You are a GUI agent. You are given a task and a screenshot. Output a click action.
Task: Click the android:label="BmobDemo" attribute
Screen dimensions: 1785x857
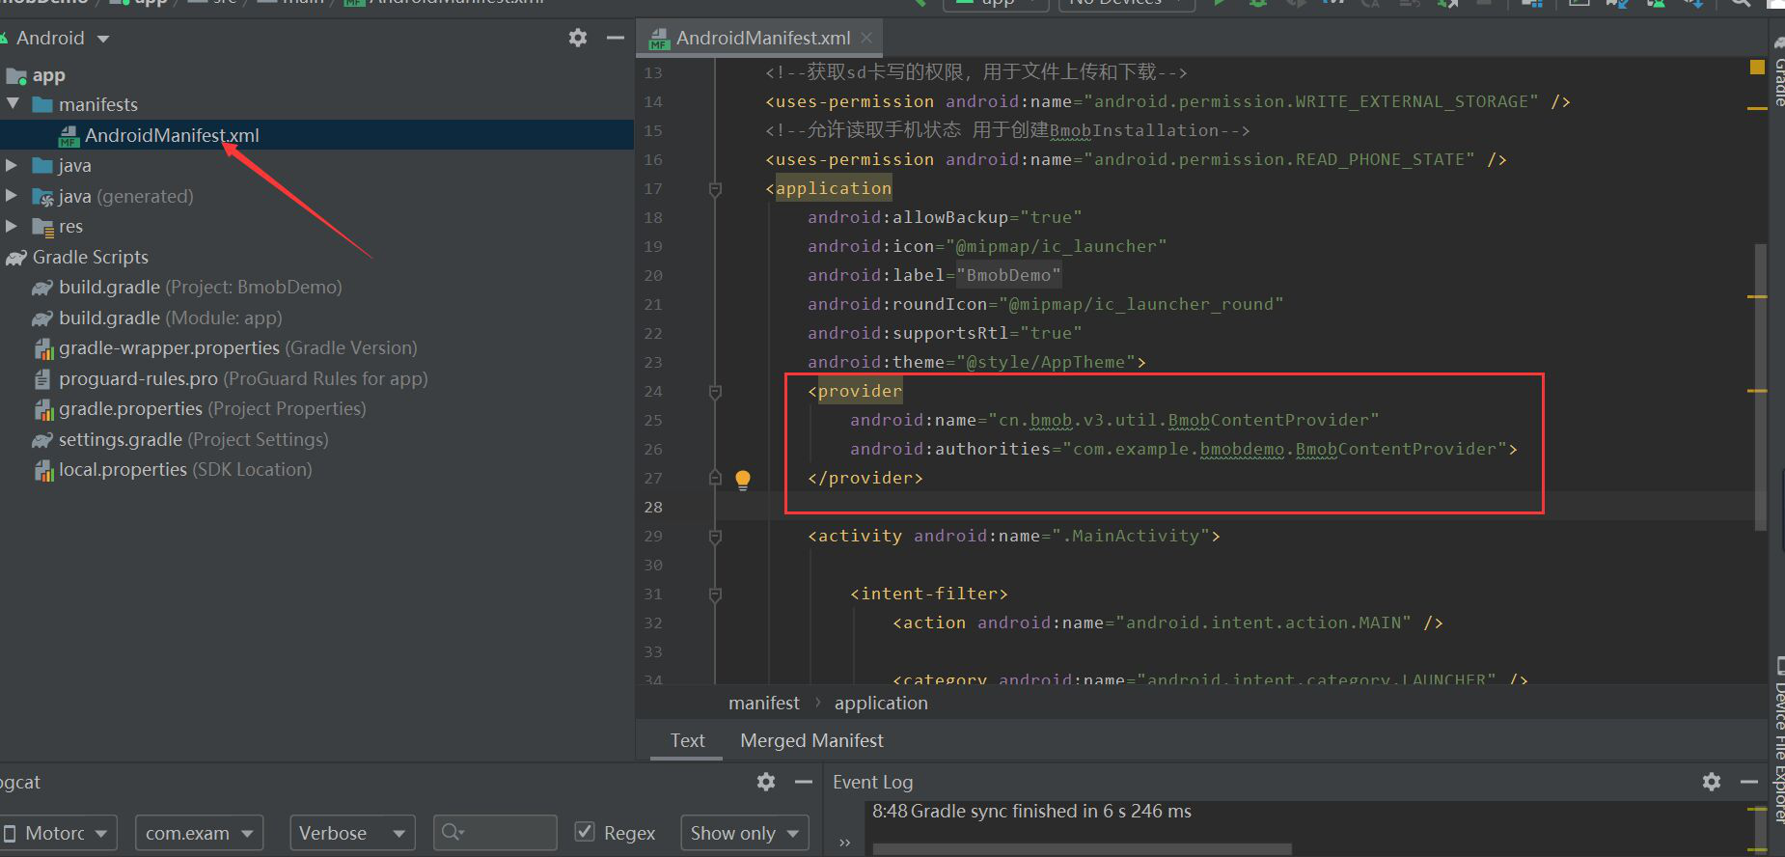[934, 275]
